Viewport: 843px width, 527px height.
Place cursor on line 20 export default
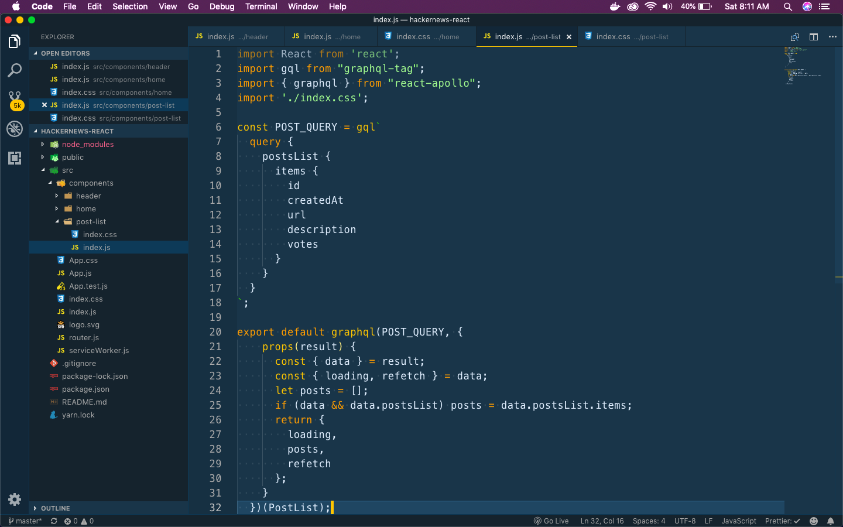click(x=280, y=332)
